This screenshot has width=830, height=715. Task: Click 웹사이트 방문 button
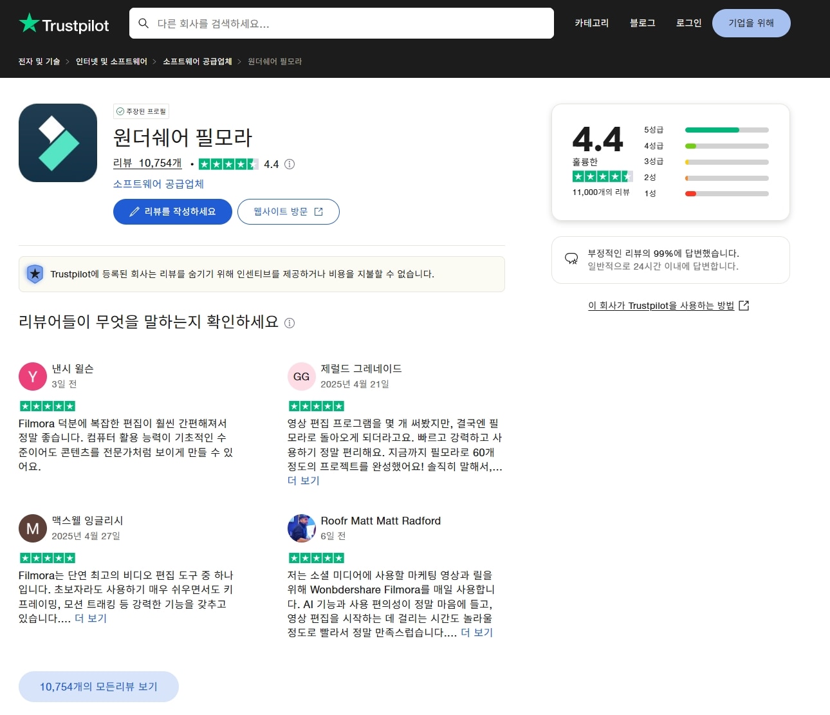click(288, 212)
